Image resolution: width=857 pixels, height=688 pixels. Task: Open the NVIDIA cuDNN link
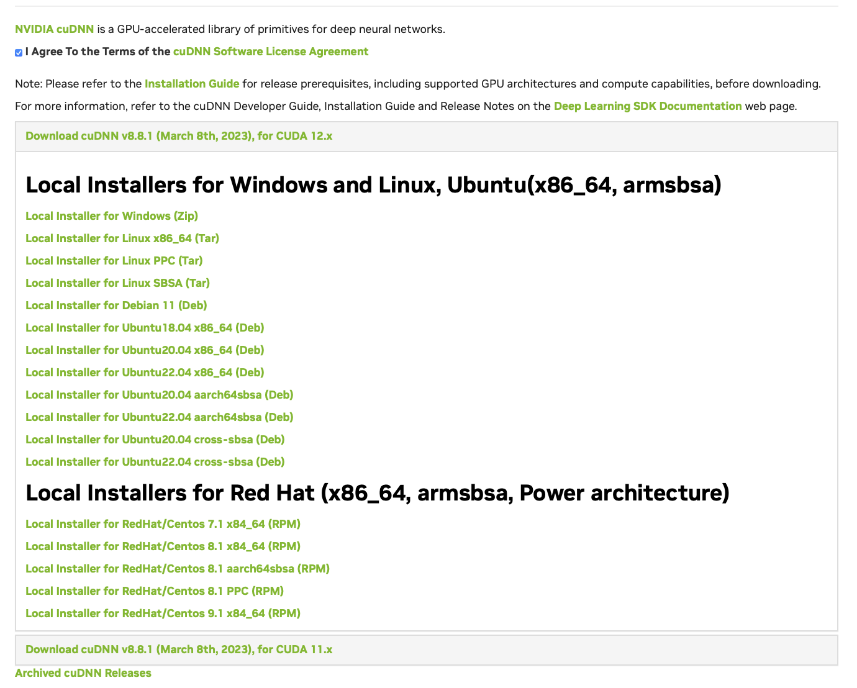(x=55, y=29)
